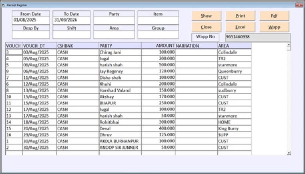The height and width of the screenshot is (174, 305).
Task: Click the Receipt Register window icon
Action: [x=4, y=5]
